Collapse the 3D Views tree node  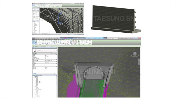(34, 87)
